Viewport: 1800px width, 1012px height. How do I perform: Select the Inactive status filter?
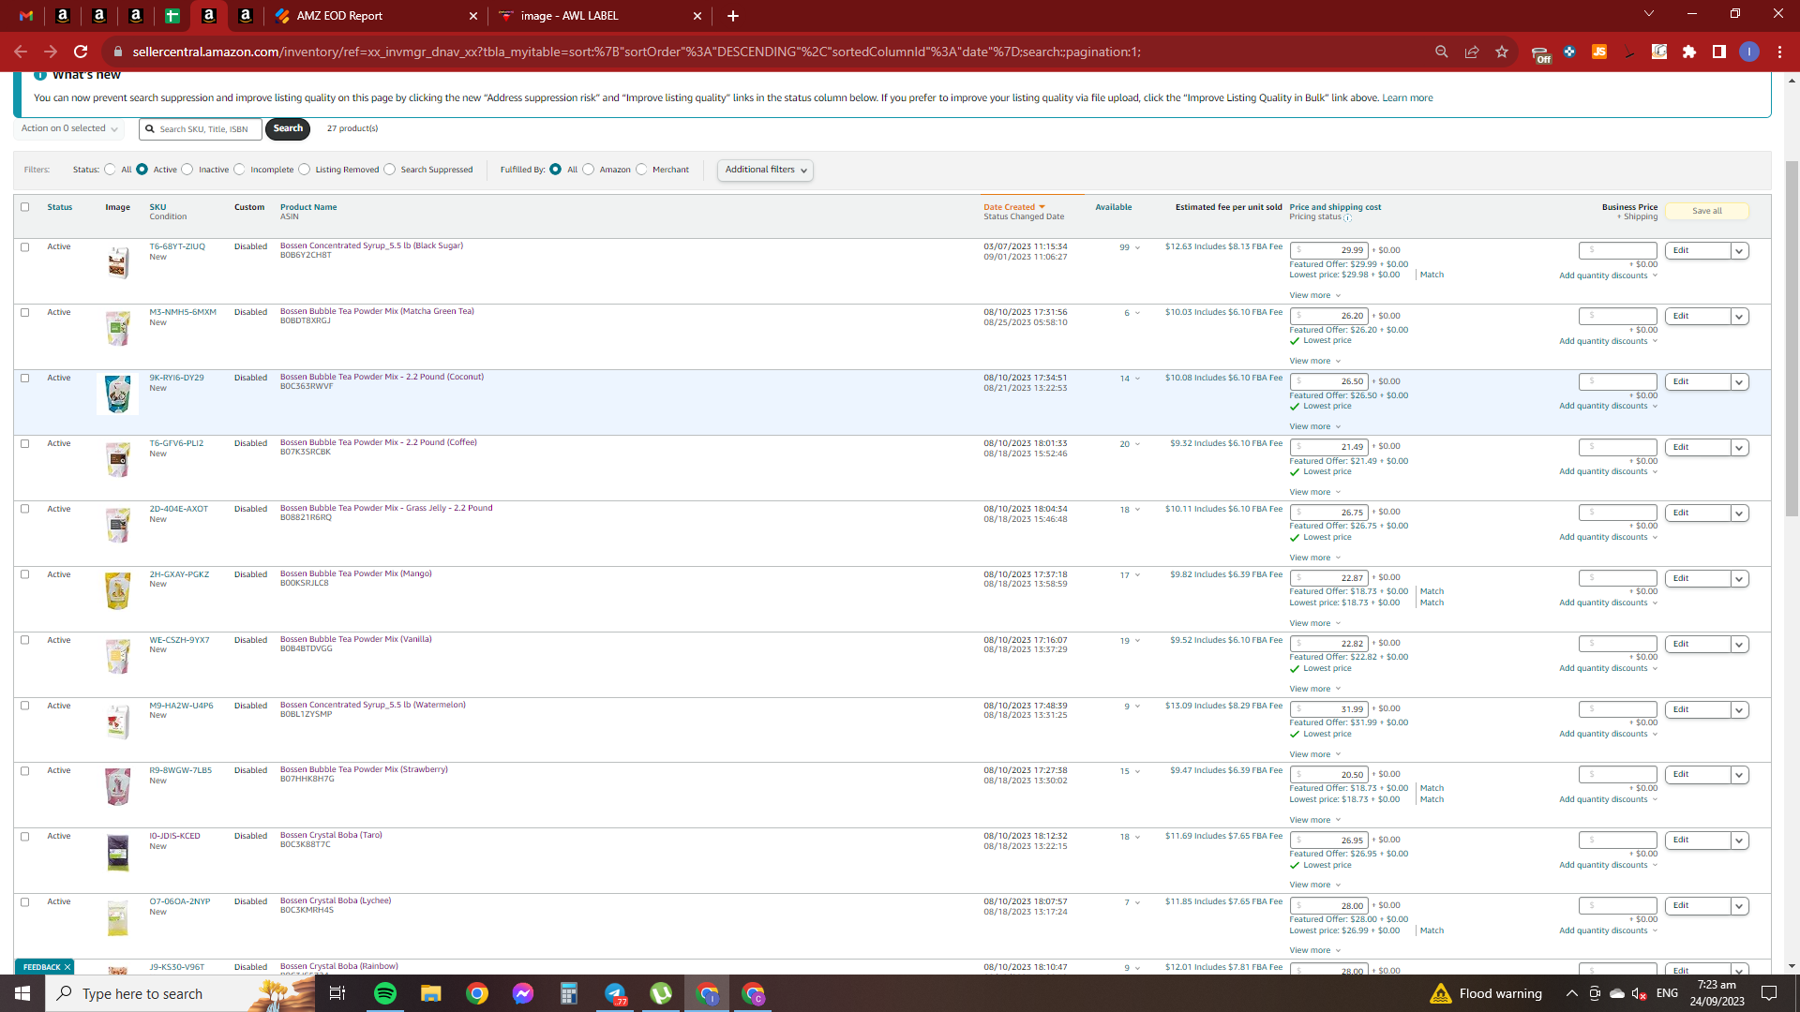[x=187, y=170]
